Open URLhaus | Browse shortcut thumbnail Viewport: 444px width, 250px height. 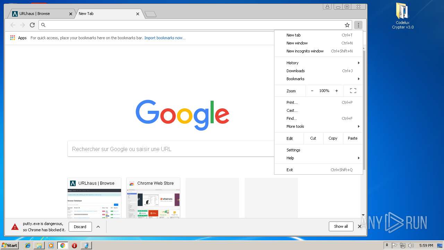tap(94, 198)
